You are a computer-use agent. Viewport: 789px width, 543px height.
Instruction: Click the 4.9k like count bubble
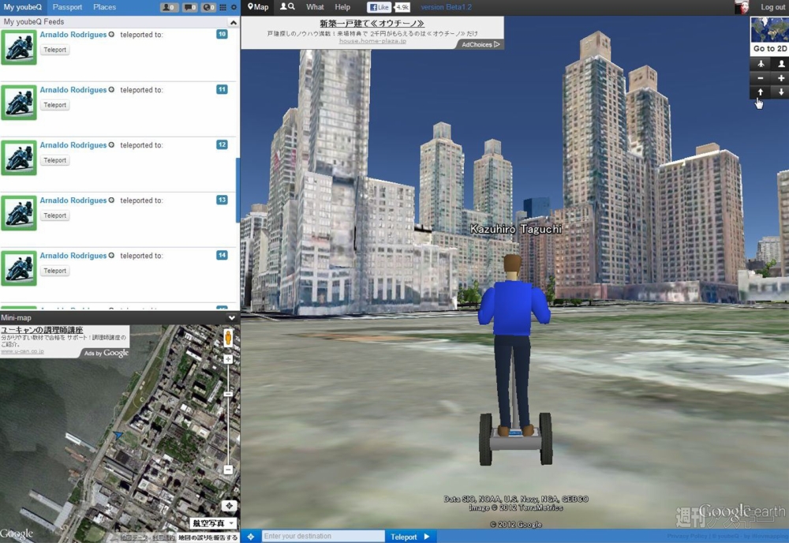(402, 7)
